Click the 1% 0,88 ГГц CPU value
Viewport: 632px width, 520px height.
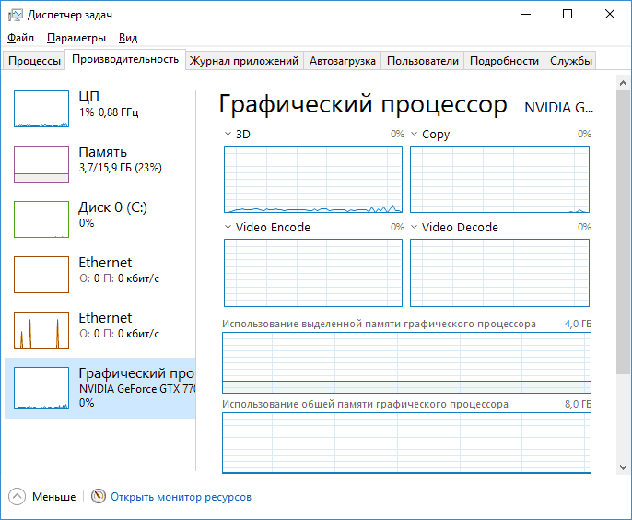(109, 112)
